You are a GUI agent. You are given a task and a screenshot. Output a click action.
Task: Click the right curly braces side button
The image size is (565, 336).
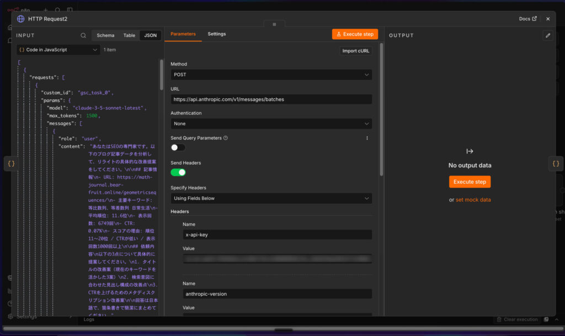556,163
